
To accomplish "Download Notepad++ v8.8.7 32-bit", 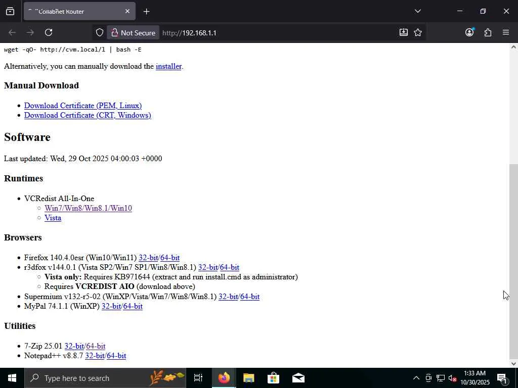I will click(x=95, y=356).
